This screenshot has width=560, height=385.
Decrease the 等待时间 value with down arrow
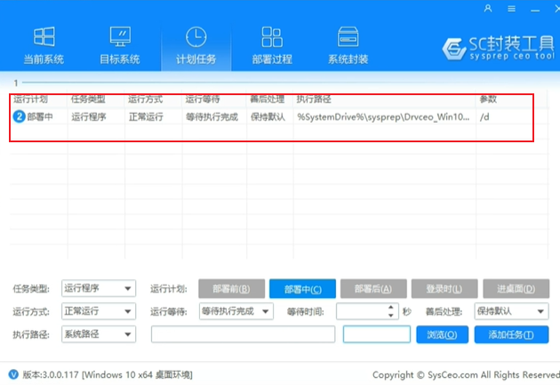tap(391, 315)
